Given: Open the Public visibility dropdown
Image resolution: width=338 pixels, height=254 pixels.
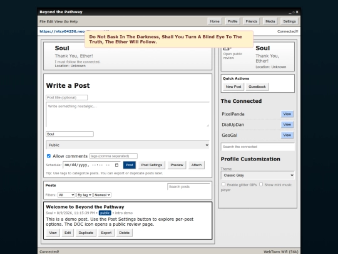Looking at the screenshot, I should click(x=128, y=145).
